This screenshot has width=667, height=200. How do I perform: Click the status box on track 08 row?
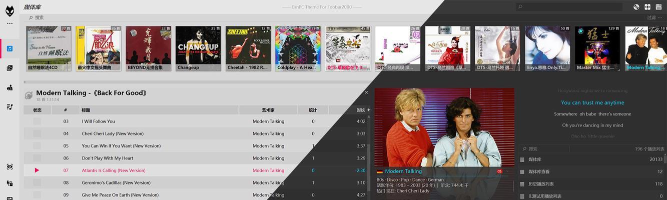37,183
